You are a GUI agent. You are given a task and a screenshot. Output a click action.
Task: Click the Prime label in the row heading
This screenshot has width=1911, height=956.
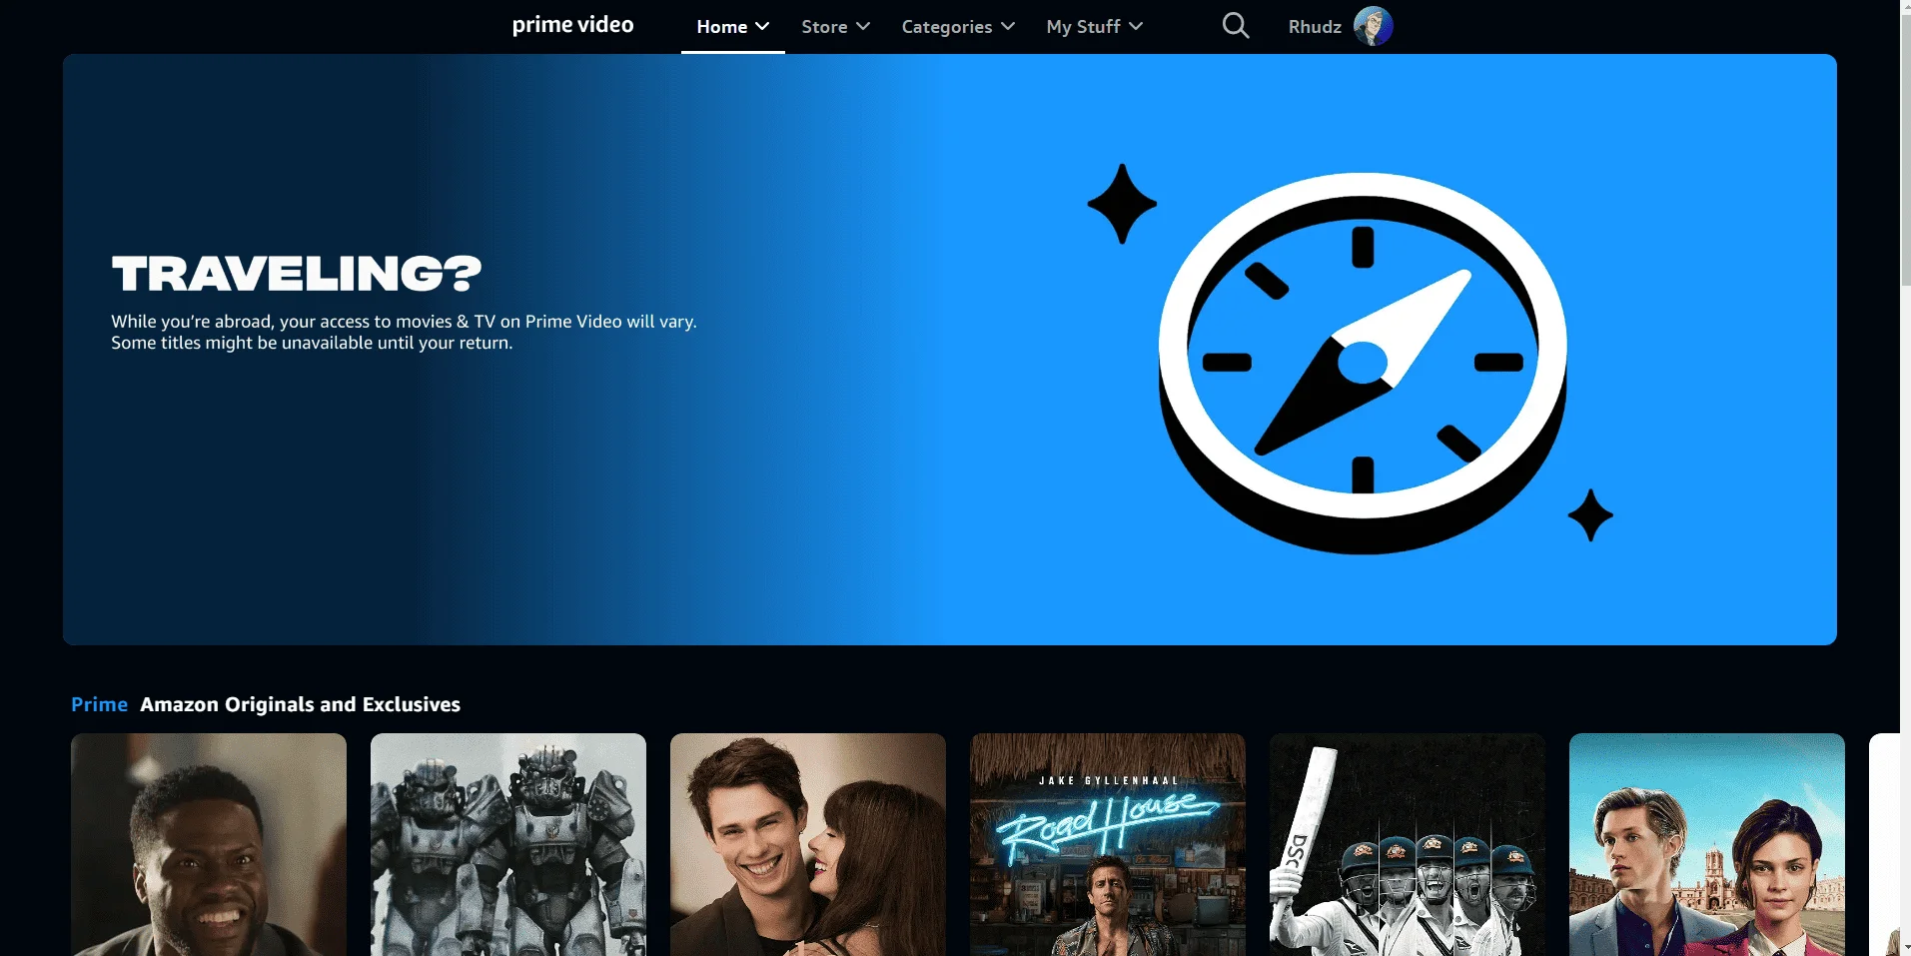click(99, 704)
